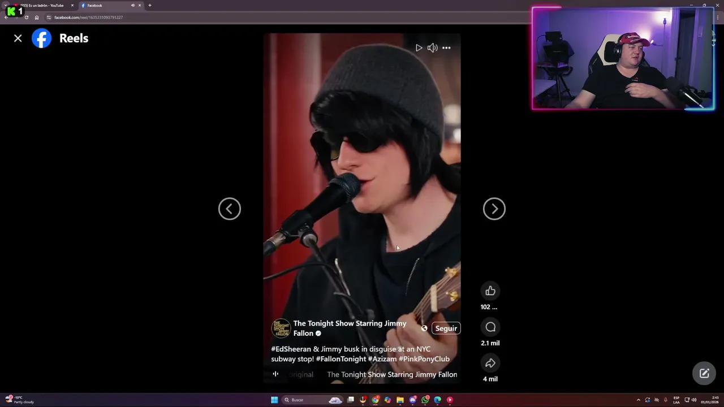
Task: Open the red play app on taskbar
Action: pyautogui.click(x=450, y=400)
